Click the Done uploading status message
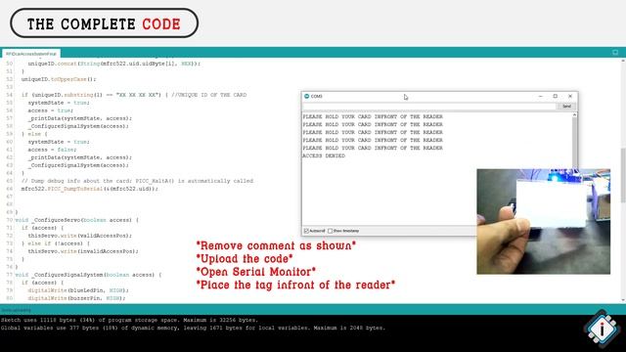626x352 pixels. pos(16,310)
